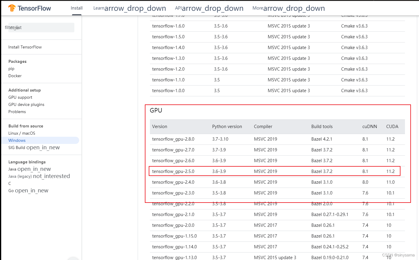Image resolution: width=419 pixels, height=260 pixels.
Task: Select the tensorflow-1.4.0 cell
Action: (168, 48)
